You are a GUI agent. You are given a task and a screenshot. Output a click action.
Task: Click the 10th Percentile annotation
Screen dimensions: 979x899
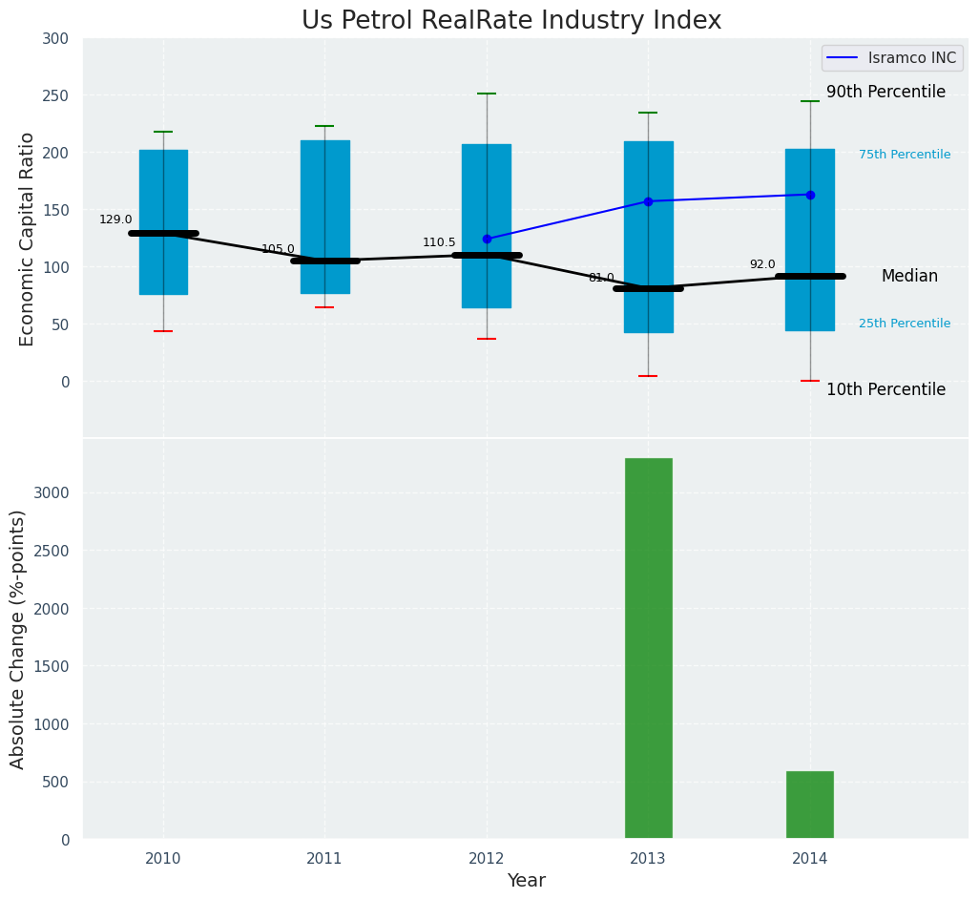click(885, 389)
